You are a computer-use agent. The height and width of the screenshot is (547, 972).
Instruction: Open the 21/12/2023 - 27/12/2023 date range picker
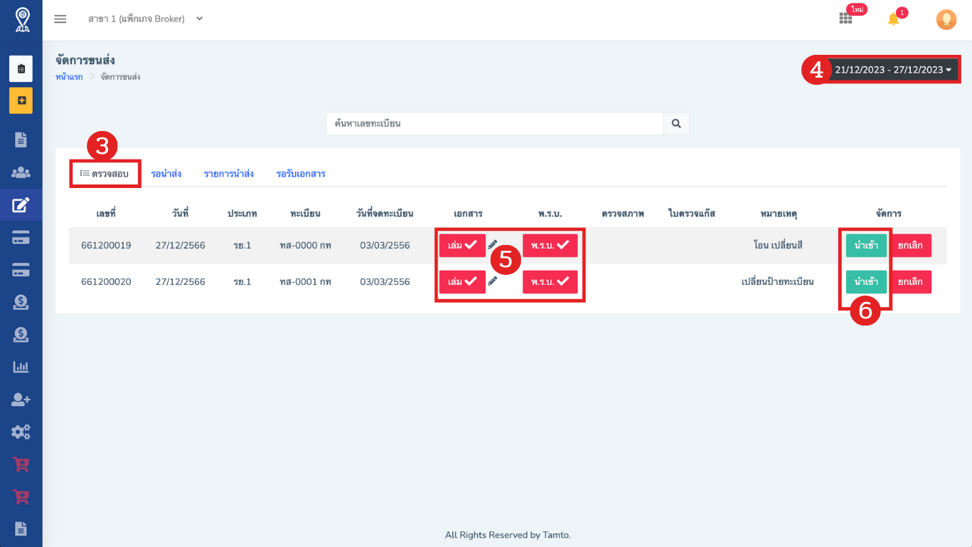point(892,70)
